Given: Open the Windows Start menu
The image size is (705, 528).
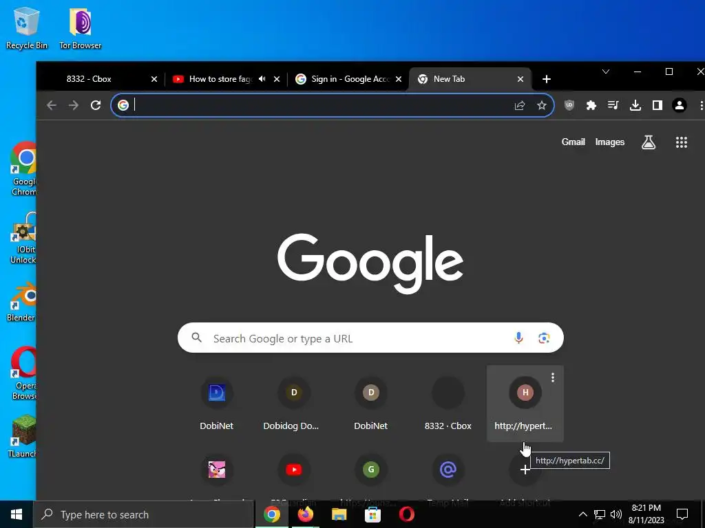Looking at the screenshot, I should click(x=17, y=514).
